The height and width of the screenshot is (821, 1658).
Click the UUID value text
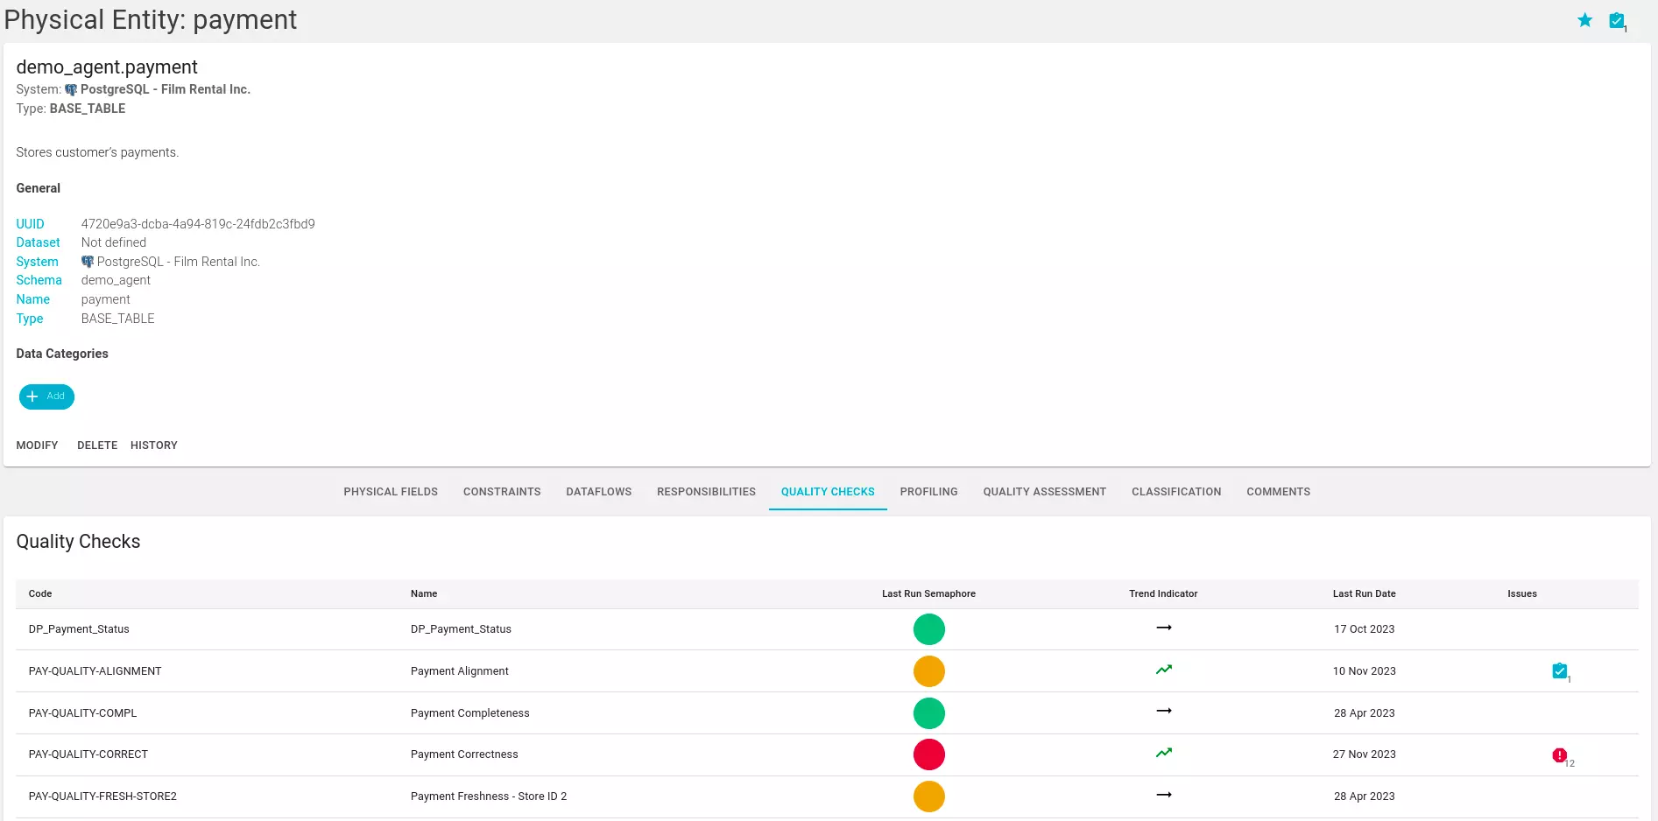coord(198,224)
